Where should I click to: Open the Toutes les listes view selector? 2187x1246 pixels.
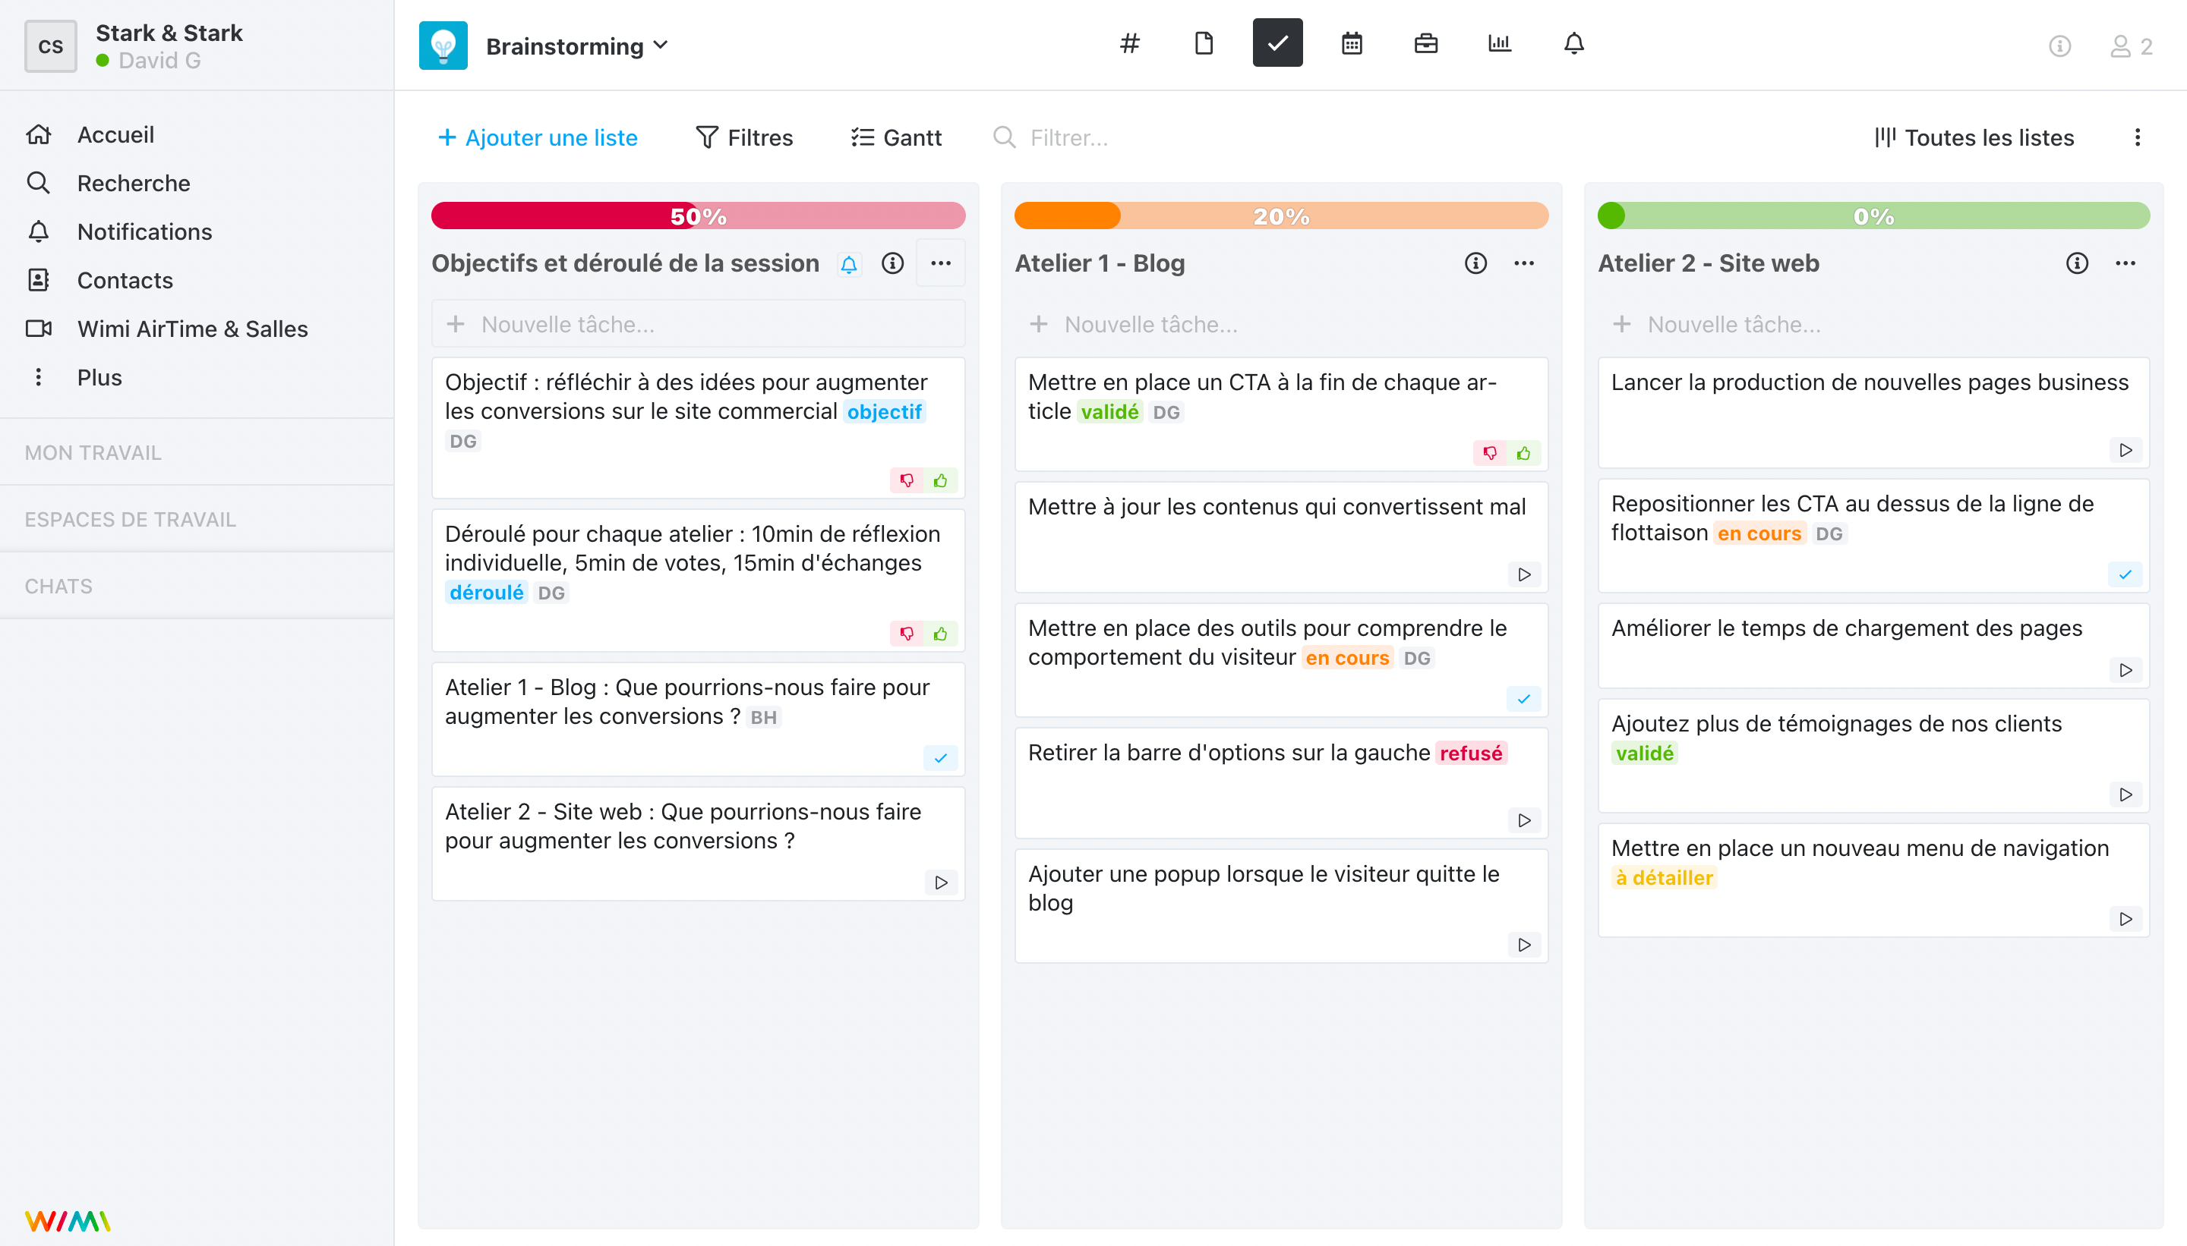pyautogui.click(x=1974, y=137)
